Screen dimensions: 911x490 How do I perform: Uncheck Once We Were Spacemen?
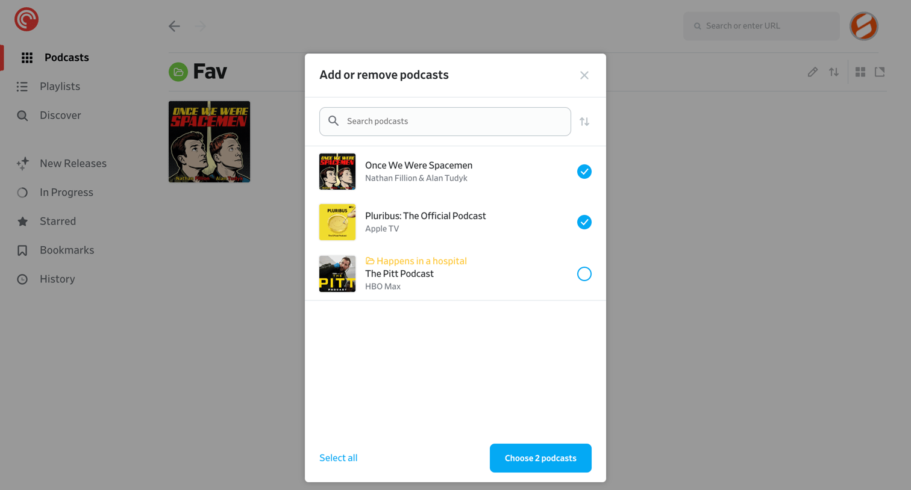pos(584,172)
